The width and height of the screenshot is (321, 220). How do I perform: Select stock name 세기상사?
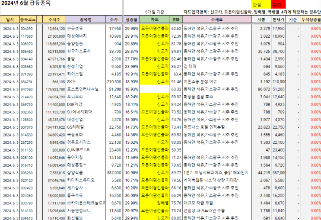(x=75, y=188)
